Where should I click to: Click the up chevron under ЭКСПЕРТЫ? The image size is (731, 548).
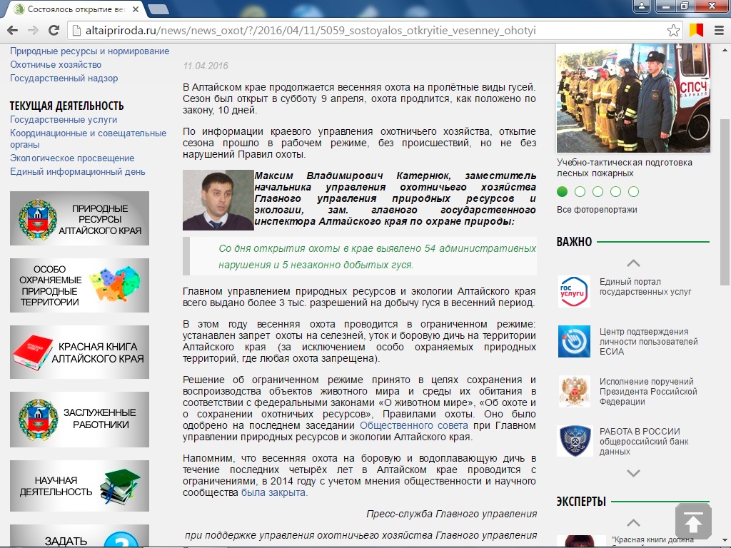(633, 523)
